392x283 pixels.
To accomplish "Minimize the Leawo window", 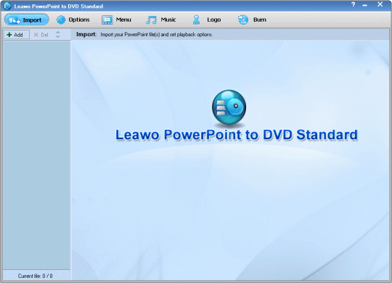I will click(x=365, y=5).
